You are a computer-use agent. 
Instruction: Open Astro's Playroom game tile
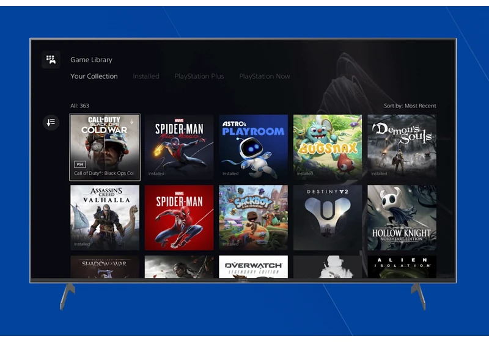[253, 147]
